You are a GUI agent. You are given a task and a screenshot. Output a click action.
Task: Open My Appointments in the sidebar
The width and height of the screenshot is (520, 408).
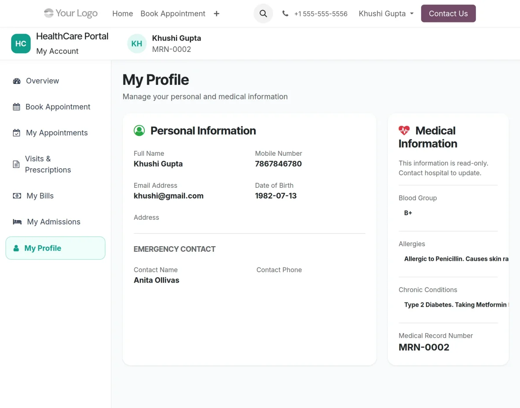tap(55, 133)
